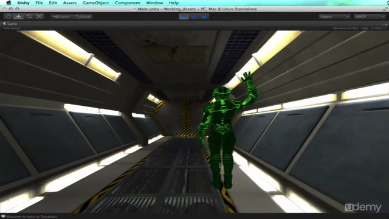
Task: Open the Edit menu
Action: pos(53,3)
